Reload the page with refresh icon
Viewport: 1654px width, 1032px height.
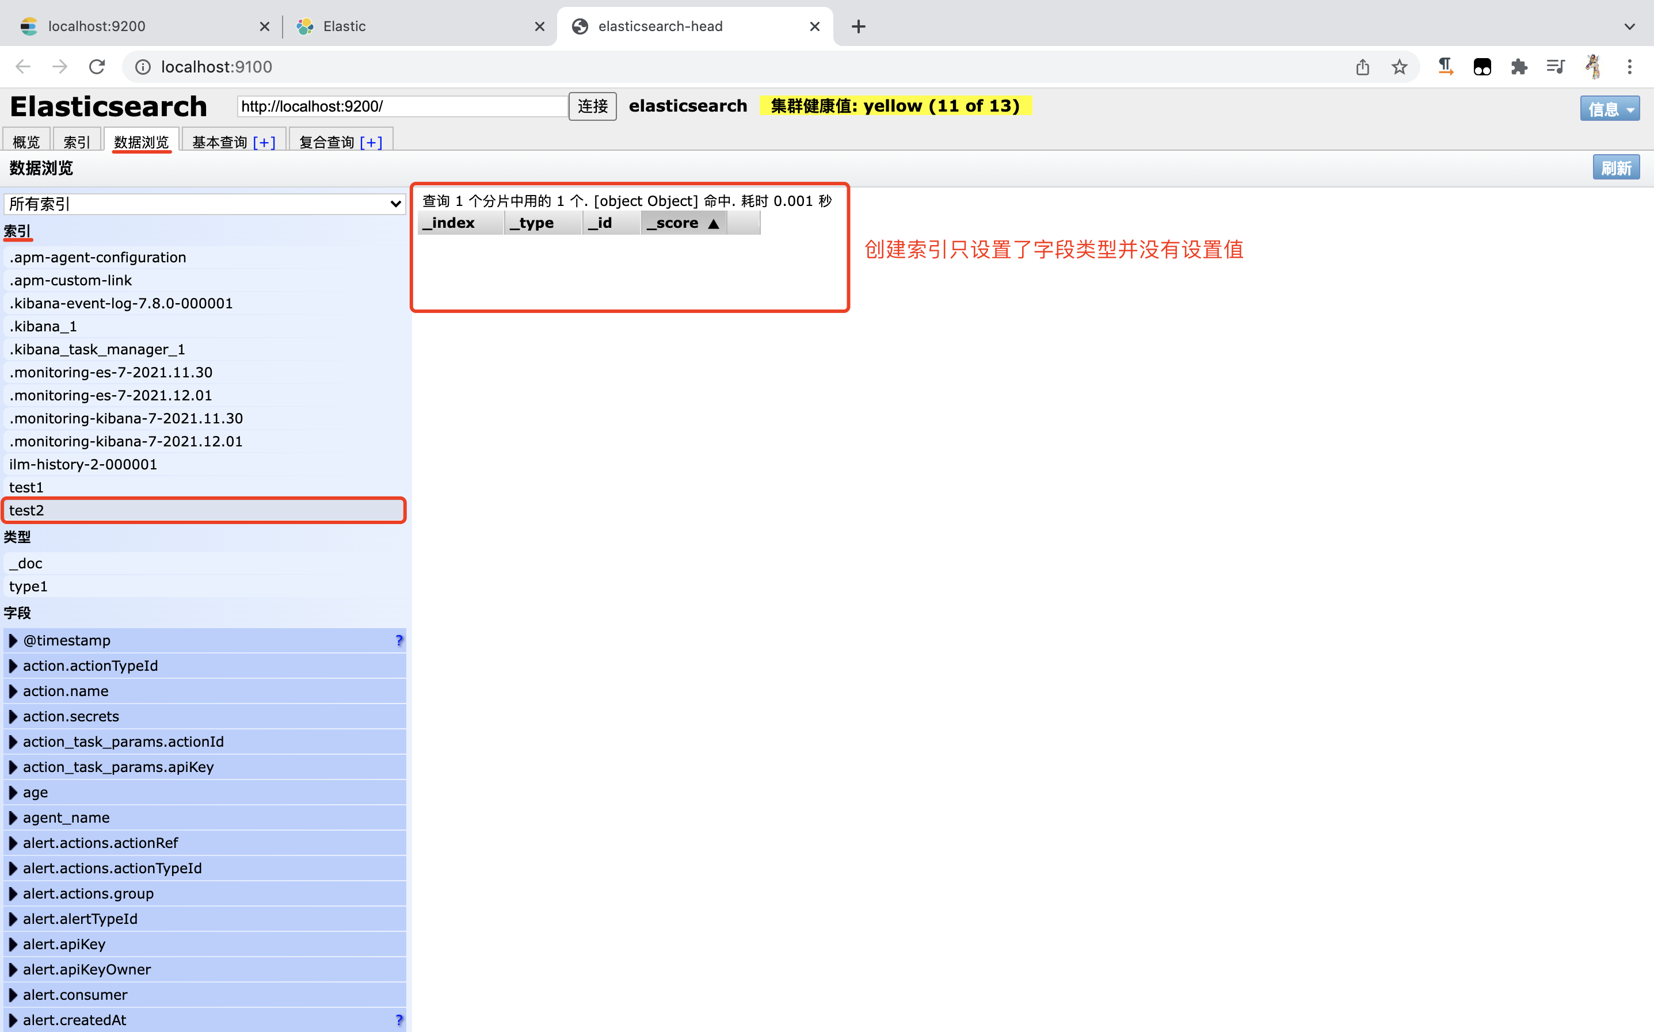click(x=97, y=66)
